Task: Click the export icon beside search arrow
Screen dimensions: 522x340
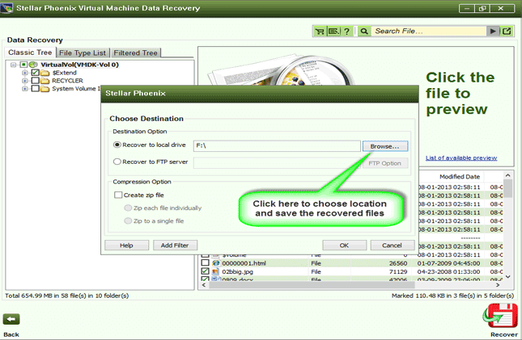Action: click(507, 31)
